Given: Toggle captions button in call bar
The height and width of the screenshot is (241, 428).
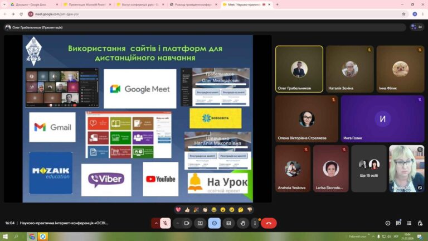Looking at the screenshot, I should pyautogui.click(x=228, y=223).
